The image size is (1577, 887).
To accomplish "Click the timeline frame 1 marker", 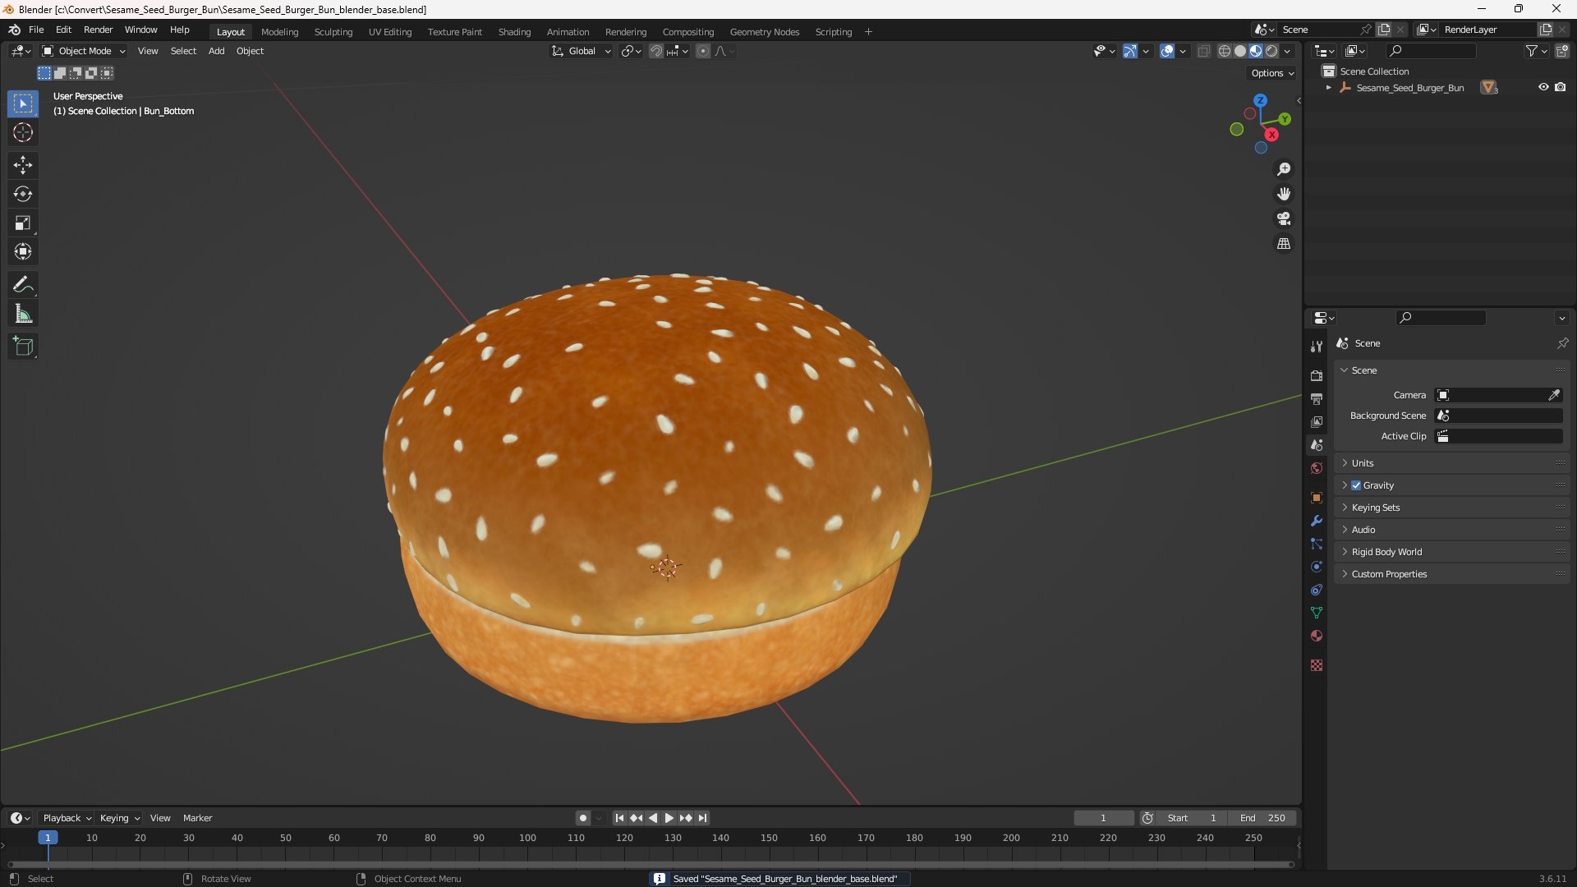I will click(x=48, y=838).
